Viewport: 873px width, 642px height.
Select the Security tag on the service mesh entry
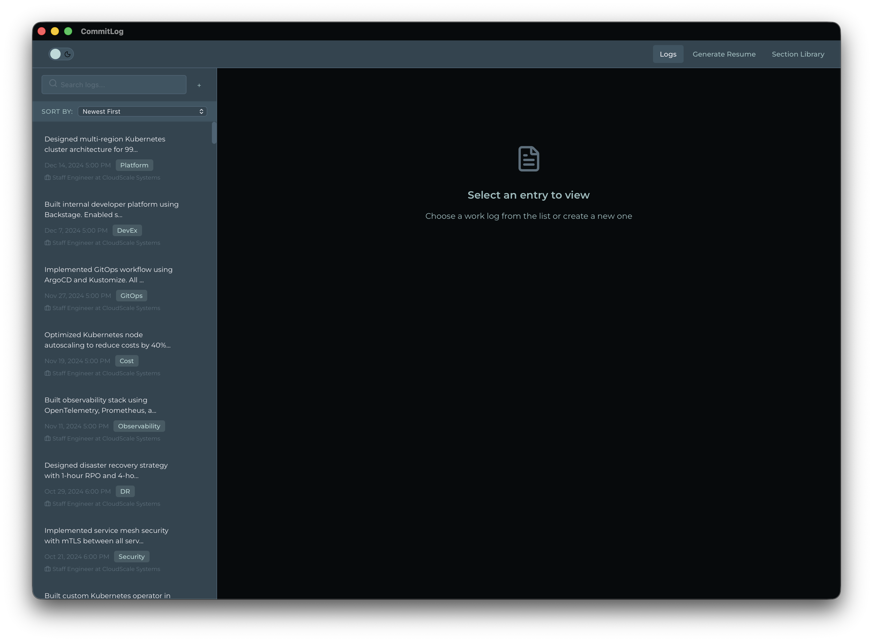click(x=132, y=556)
